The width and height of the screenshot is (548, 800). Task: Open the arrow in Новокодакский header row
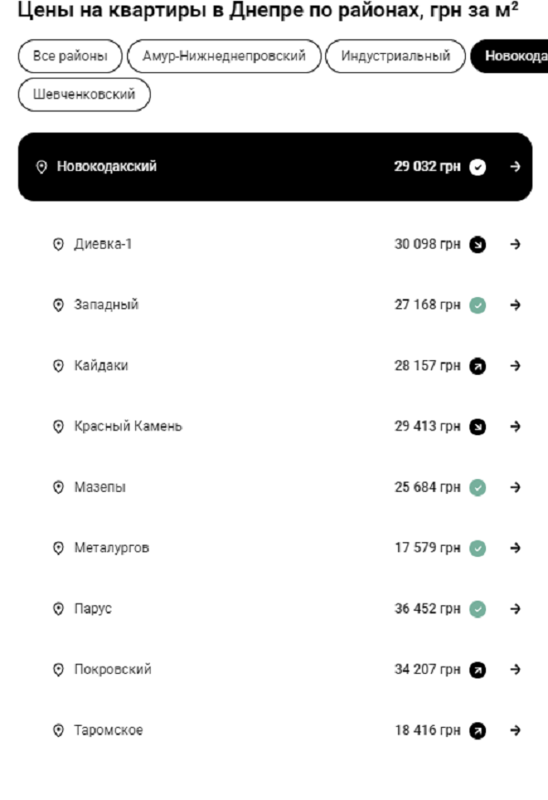(x=515, y=166)
